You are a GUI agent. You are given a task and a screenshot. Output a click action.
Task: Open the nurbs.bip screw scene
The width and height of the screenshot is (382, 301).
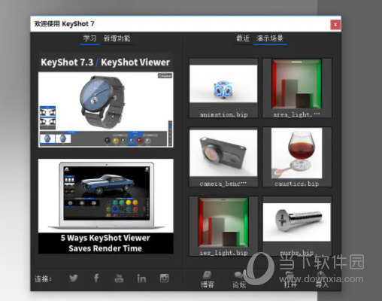[297, 227]
